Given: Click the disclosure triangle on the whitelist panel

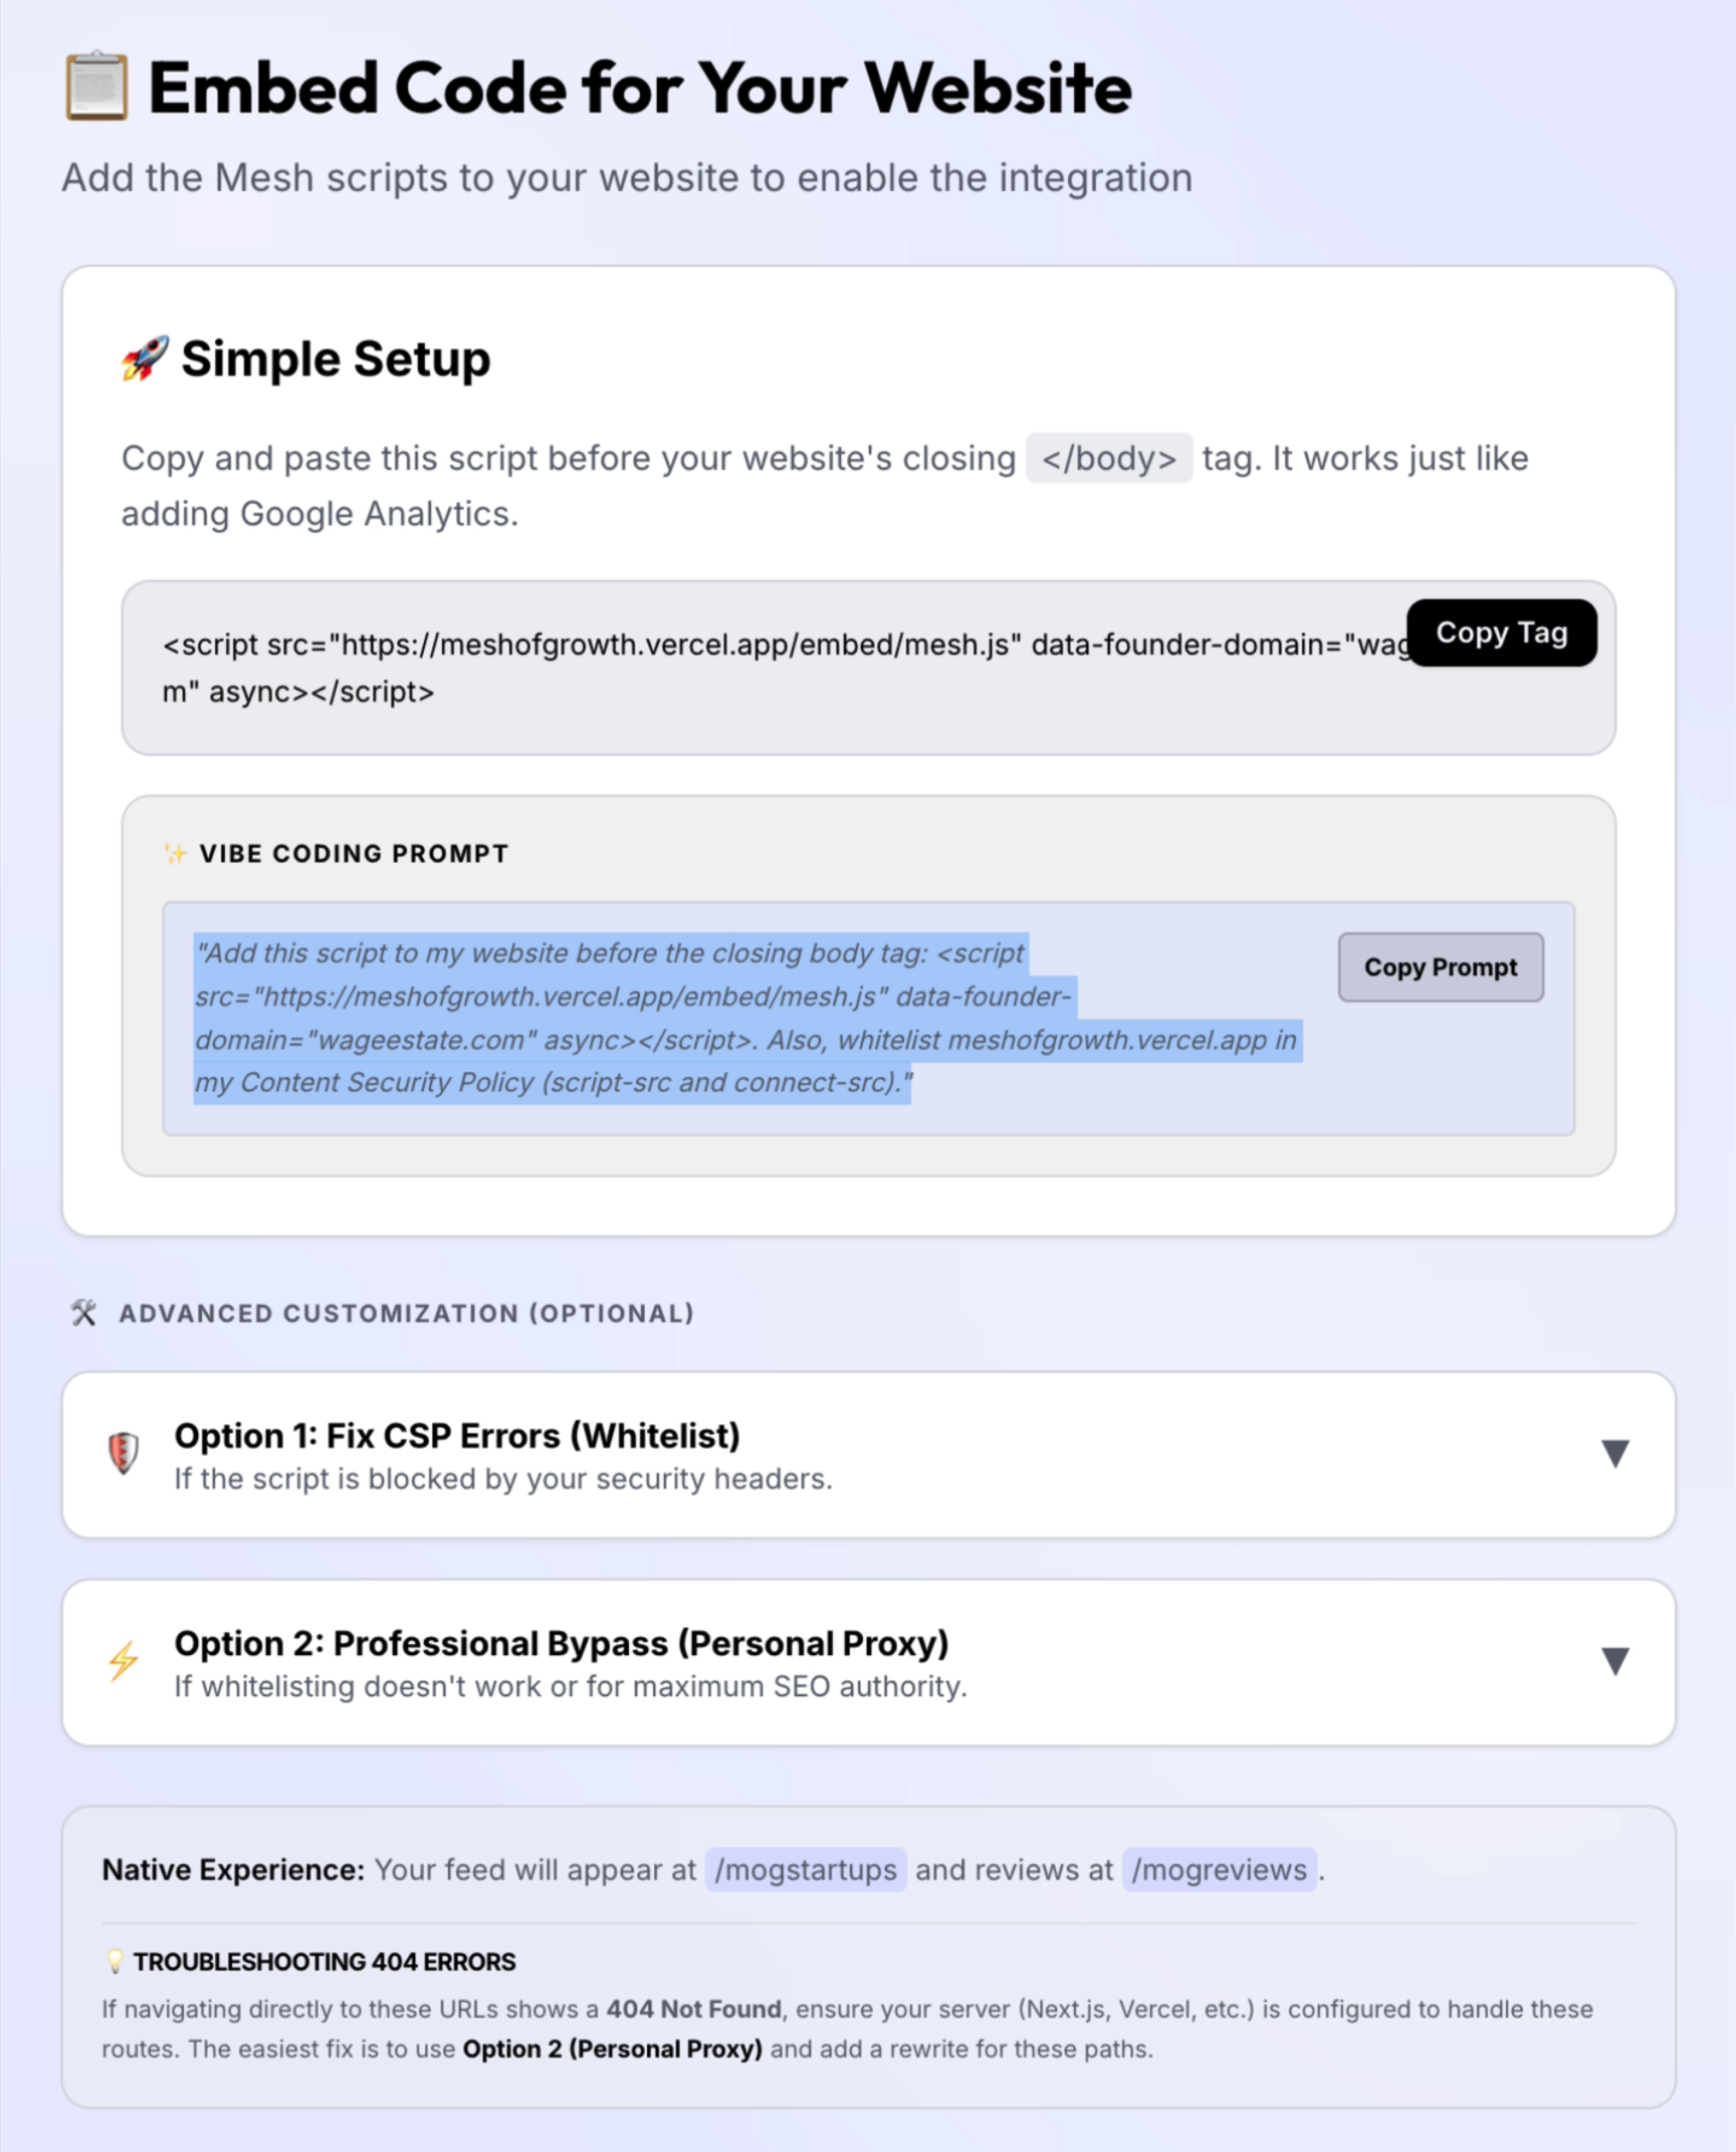Looking at the screenshot, I should tap(1616, 1454).
